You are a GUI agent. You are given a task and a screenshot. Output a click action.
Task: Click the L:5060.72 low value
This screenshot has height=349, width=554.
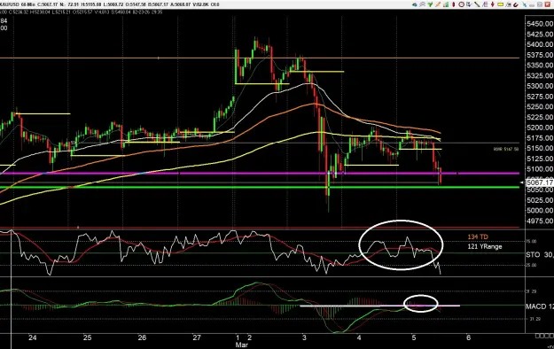[113, 4]
